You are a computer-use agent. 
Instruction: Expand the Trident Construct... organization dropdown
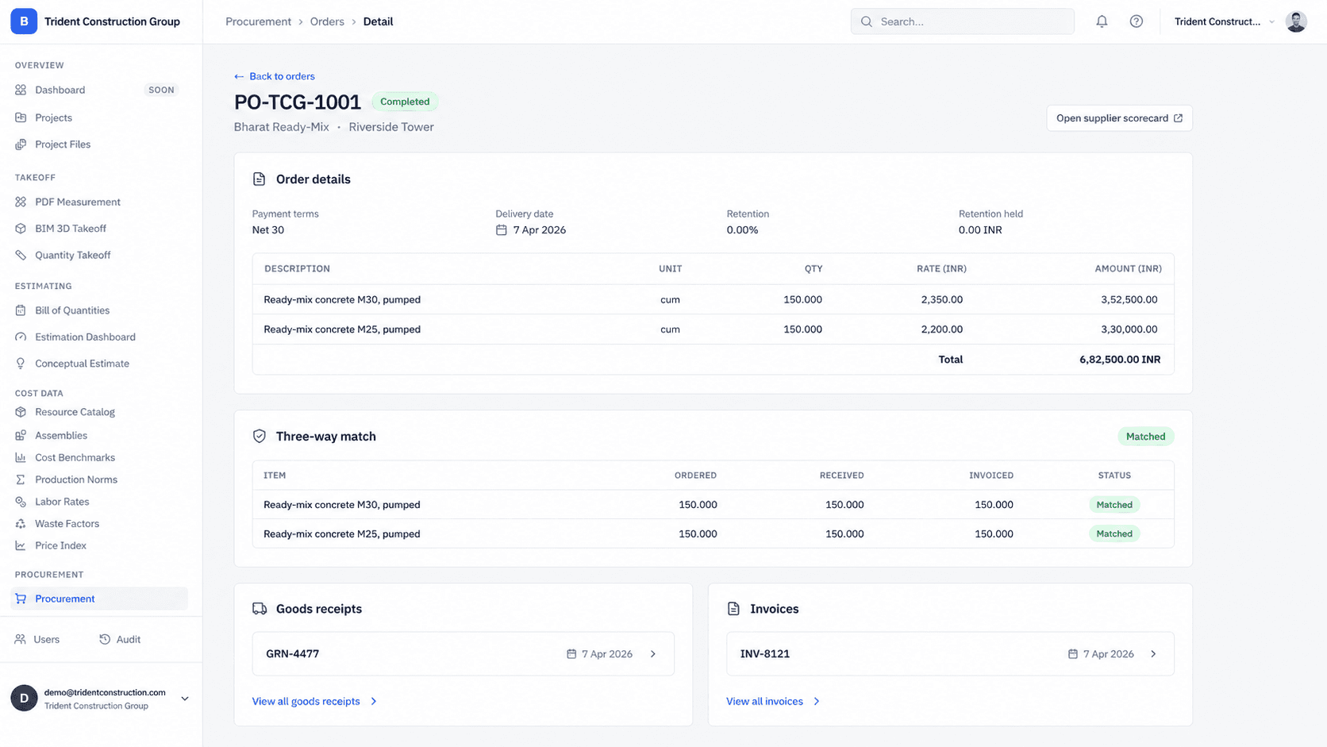click(1225, 21)
